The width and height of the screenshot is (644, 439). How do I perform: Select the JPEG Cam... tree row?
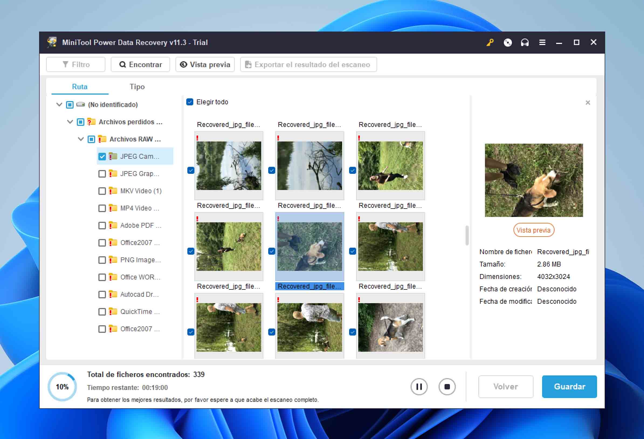135,157
